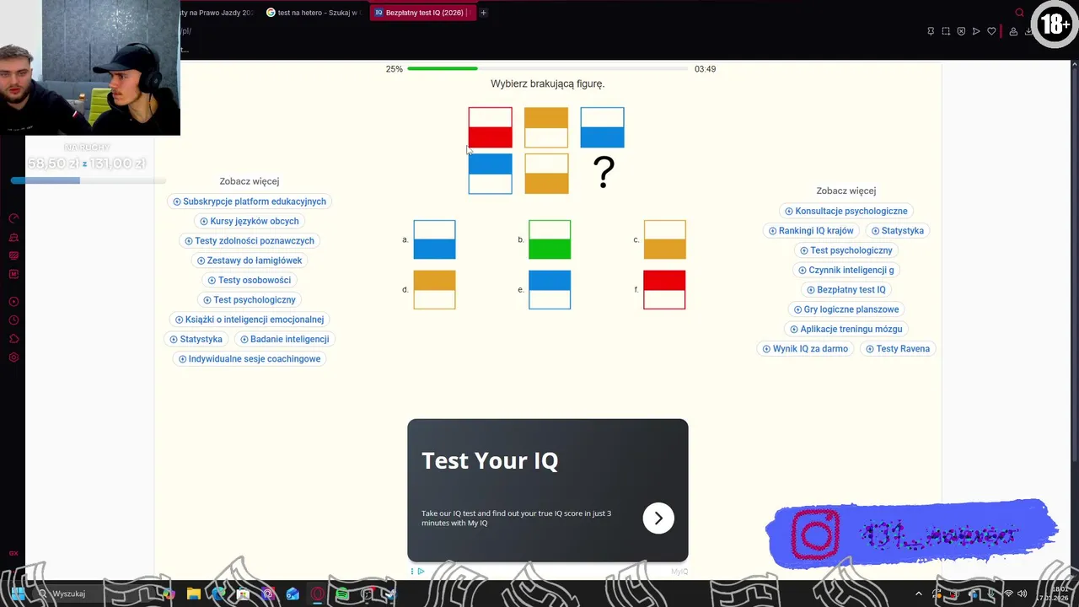The height and width of the screenshot is (607, 1079).
Task: Open 'Wynik IQ za darmo' link
Action: (x=805, y=348)
